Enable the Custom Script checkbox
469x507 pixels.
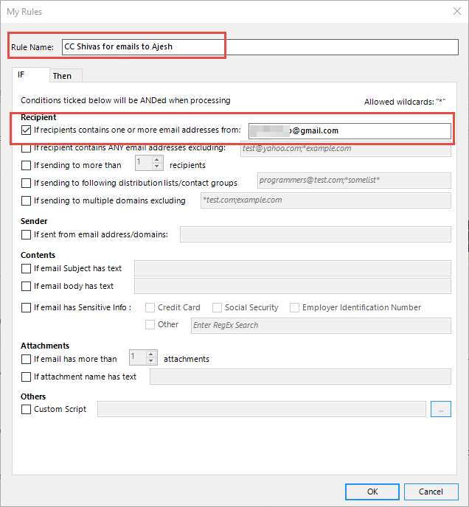tap(26, 409)
